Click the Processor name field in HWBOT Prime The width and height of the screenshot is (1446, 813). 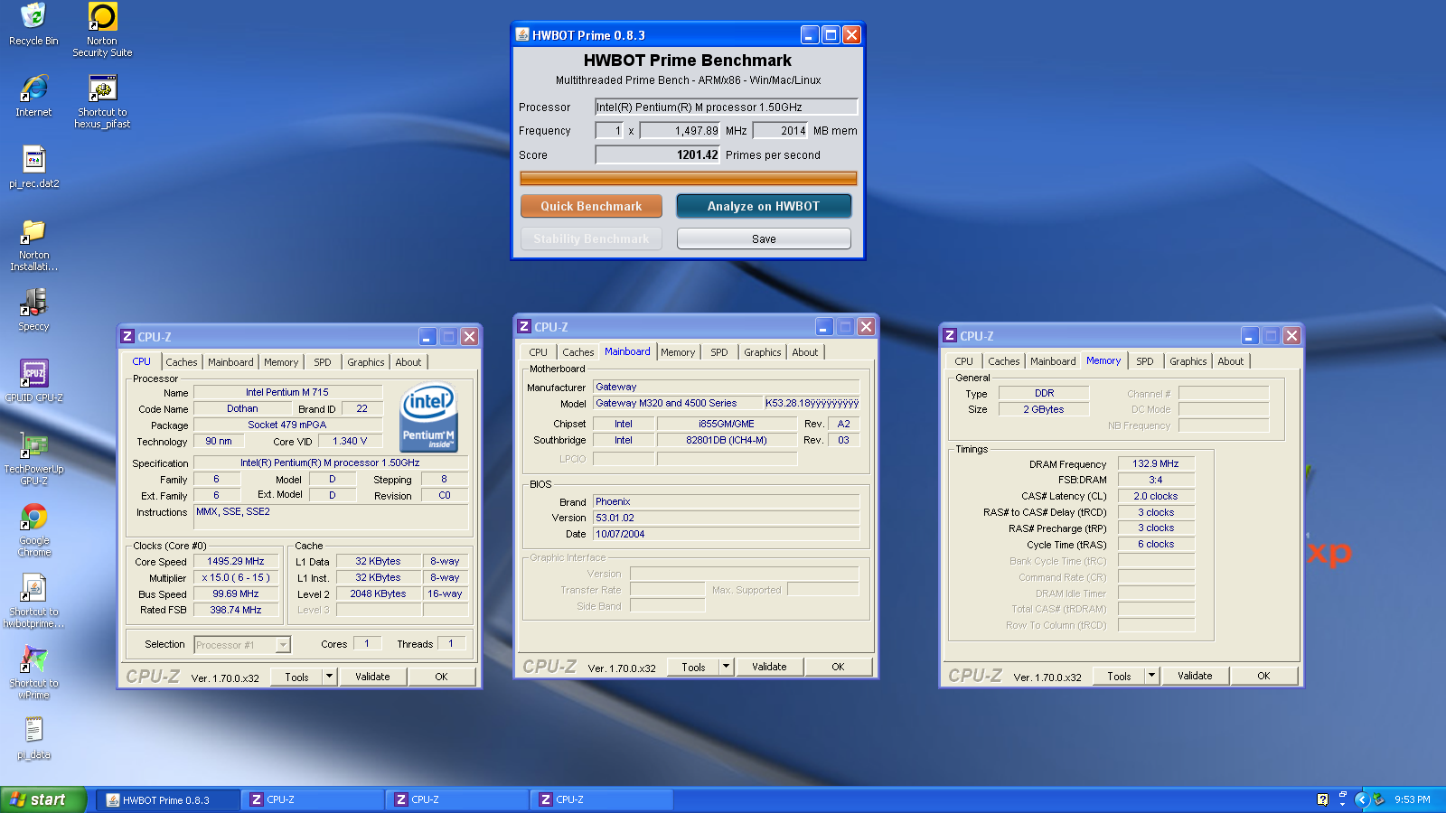click(x=726, y=107)
